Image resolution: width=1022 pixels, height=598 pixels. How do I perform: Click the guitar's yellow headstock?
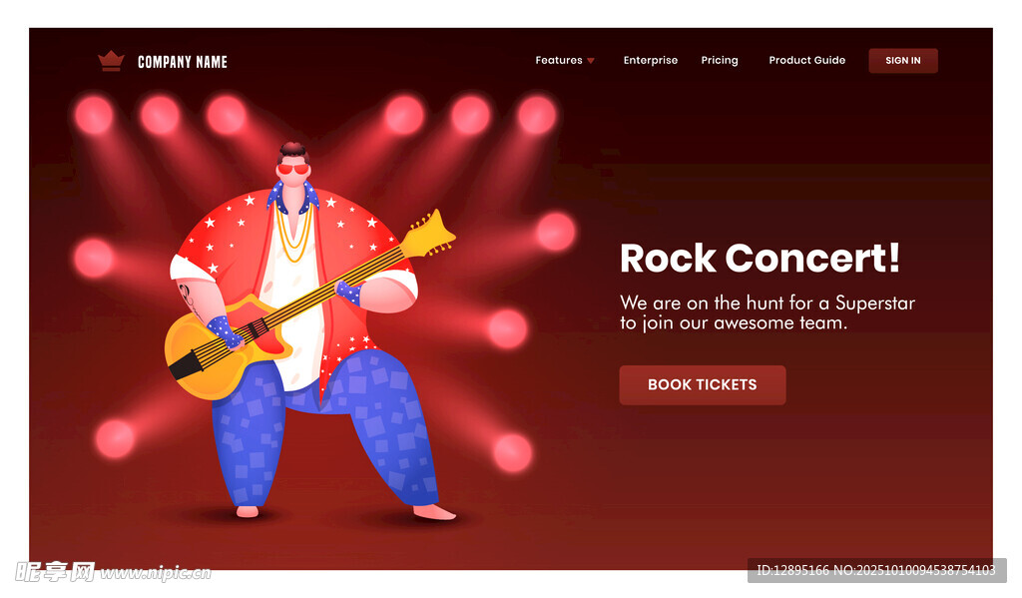432,234
